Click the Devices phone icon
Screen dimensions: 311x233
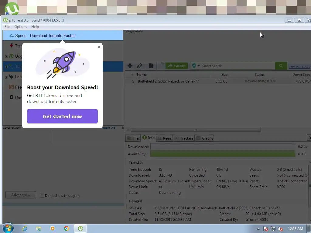click(12, 97)
